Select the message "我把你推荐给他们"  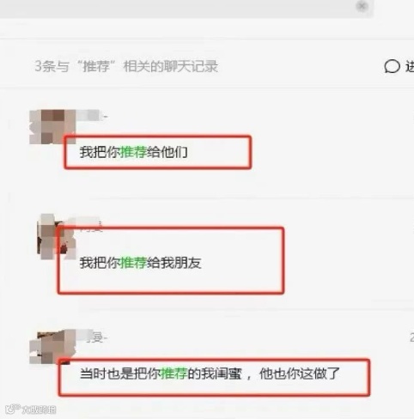[134, 152]
